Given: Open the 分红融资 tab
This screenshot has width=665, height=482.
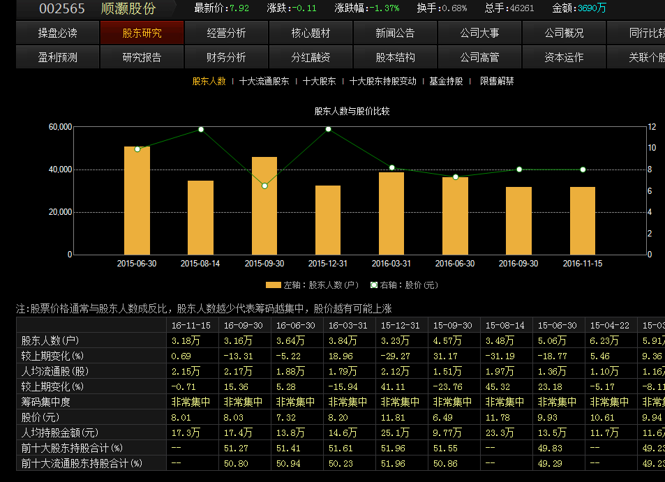Looking at the screenshot, I should 311,57.
